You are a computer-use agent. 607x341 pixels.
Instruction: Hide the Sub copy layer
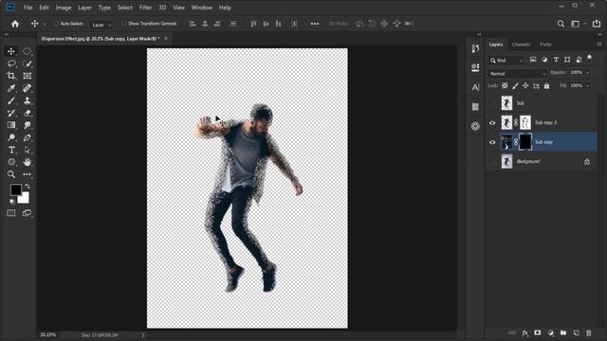pyautogui.click(x=492, y=142)
